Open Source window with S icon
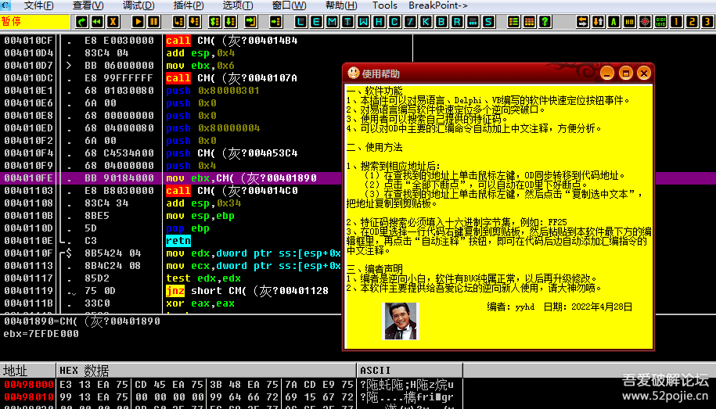716x409 pixels. 488,21
